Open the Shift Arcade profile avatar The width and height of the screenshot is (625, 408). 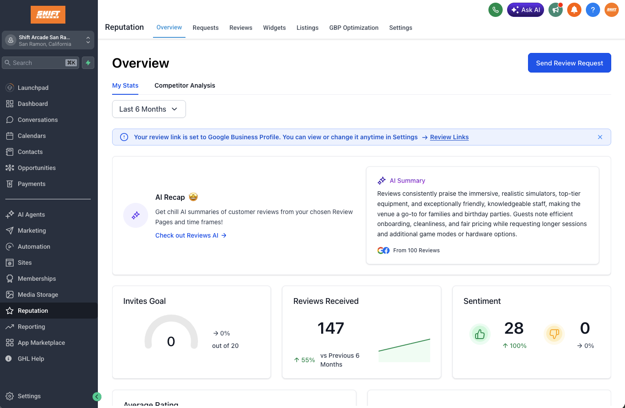click(612, 10)
